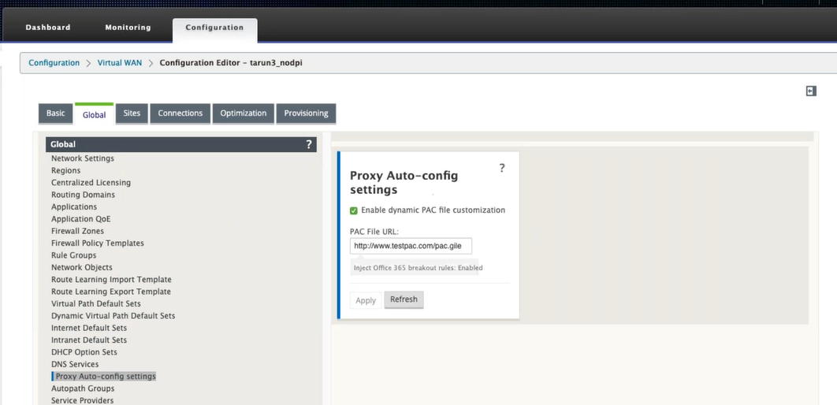Select Firewall Policy Templates item
837x405 pixels.
point(97,243)
